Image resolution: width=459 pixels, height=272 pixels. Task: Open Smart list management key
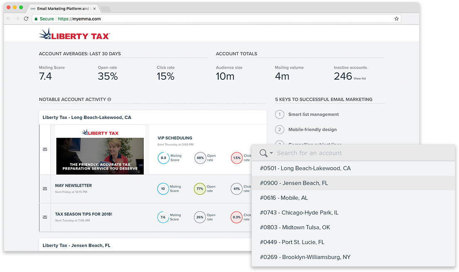313,114
